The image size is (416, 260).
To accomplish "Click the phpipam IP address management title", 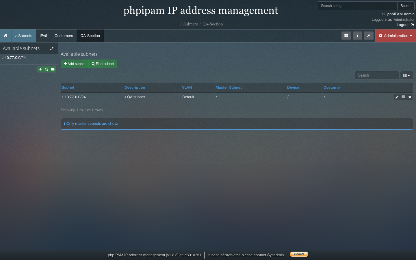I will point(201,10).
